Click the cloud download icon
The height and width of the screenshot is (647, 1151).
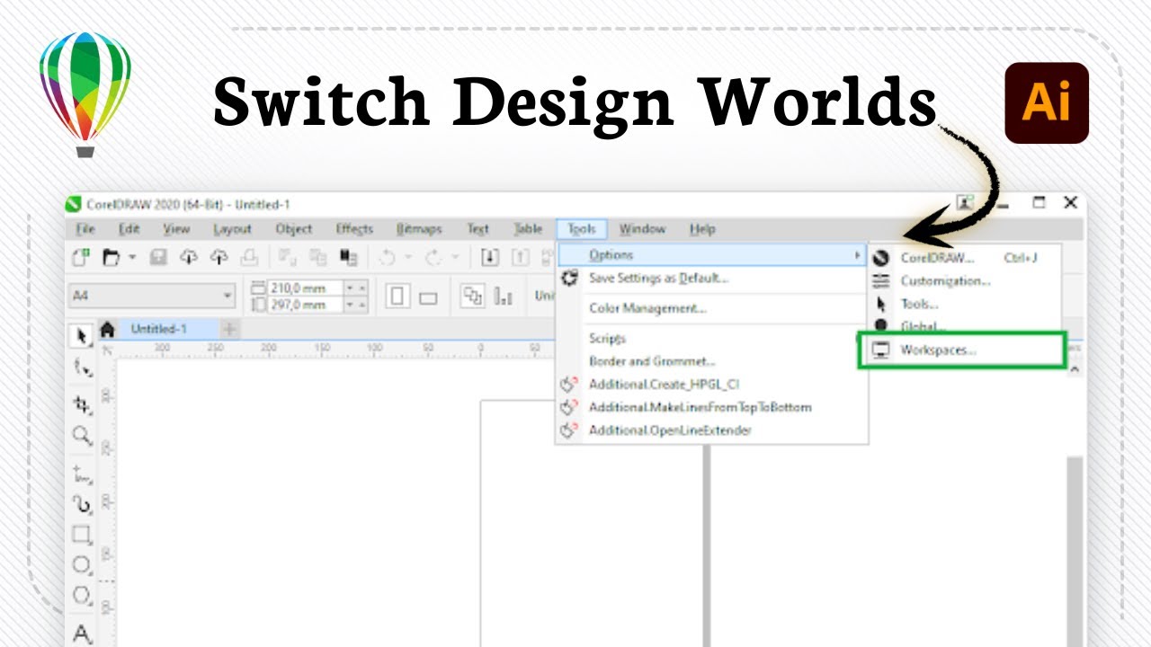point(188,258)
